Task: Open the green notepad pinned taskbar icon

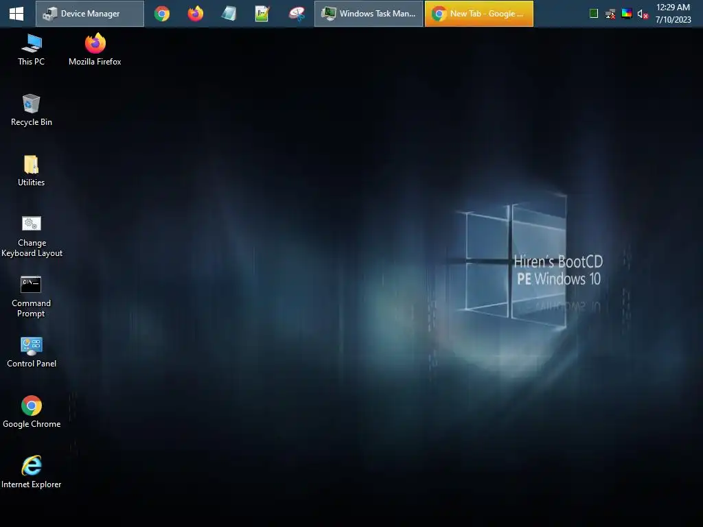Action: tap(262, 14)
